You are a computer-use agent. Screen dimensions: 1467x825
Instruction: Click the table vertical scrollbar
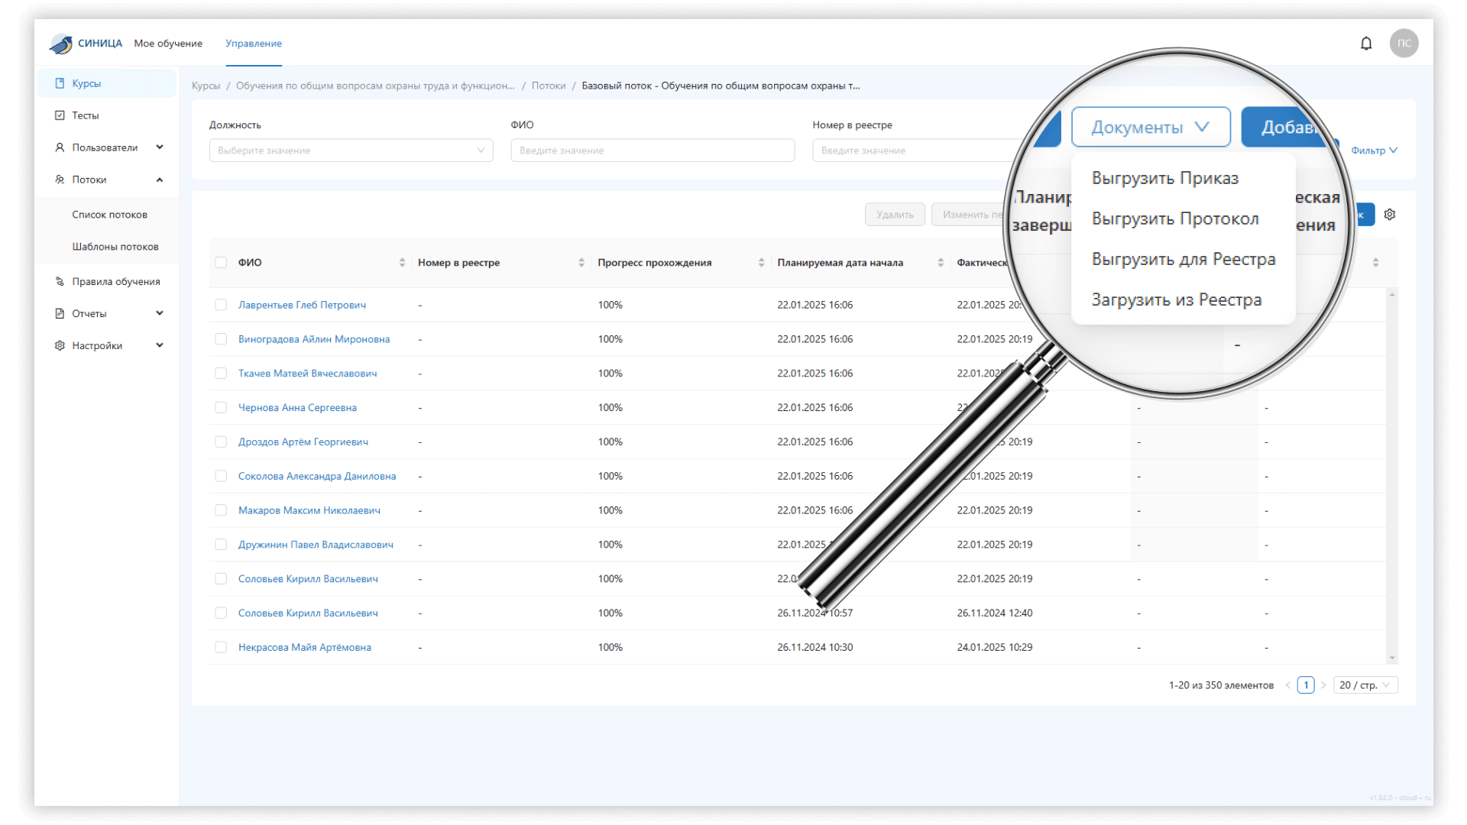coord(1392,474)
